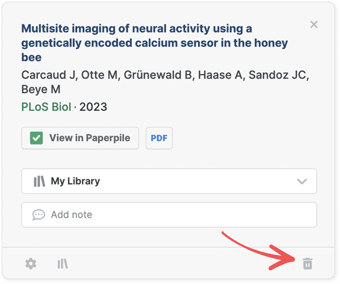
Task: Dismiss the popup with the X icon
Action: [x=314, y=24]
